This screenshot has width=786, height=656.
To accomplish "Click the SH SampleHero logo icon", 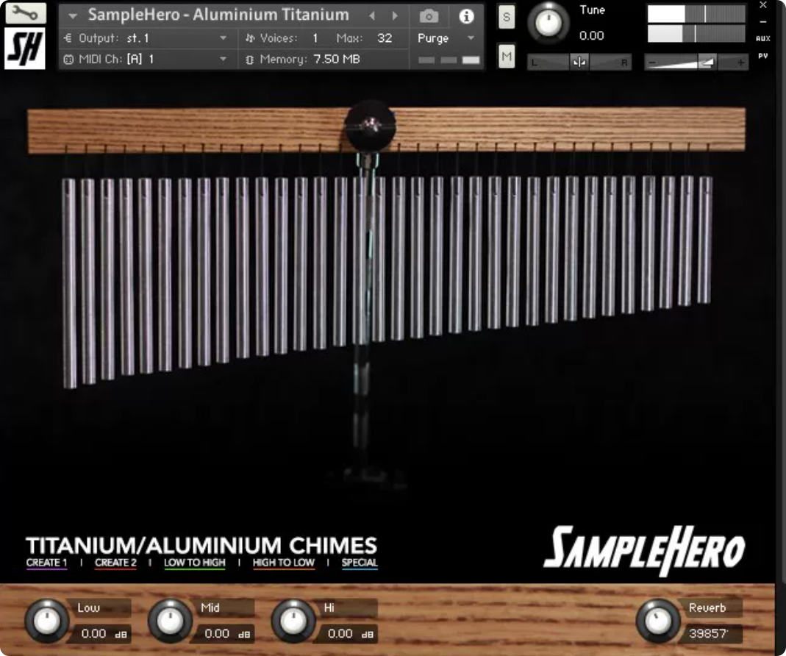I will click(25, 49).
